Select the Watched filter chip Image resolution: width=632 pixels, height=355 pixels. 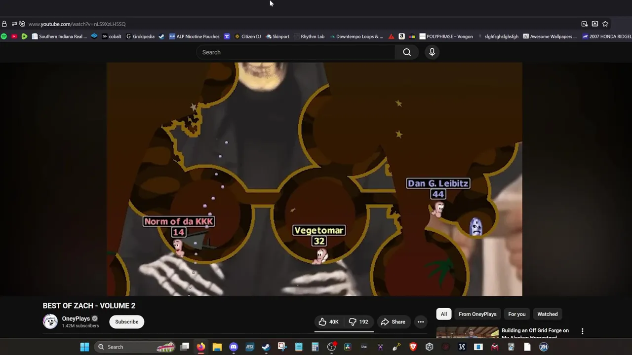(x=548, y=314)
